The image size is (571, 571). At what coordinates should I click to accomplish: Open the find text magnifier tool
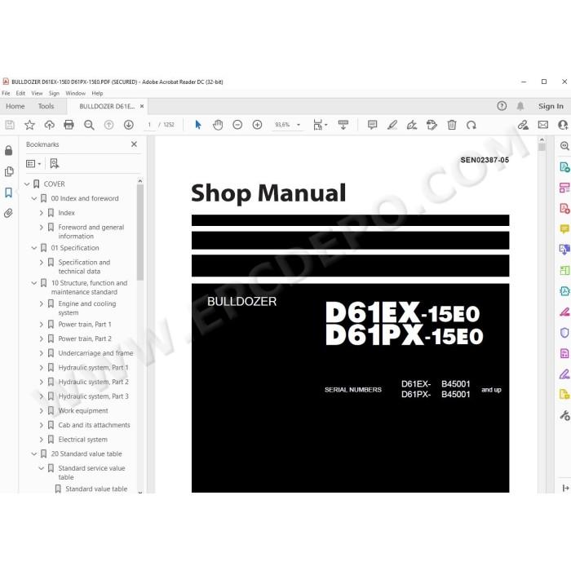(x=89, y=125)
